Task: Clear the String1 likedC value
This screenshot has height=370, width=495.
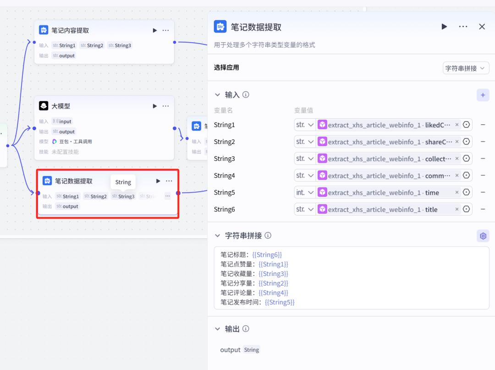Action: tap(457, 125)
